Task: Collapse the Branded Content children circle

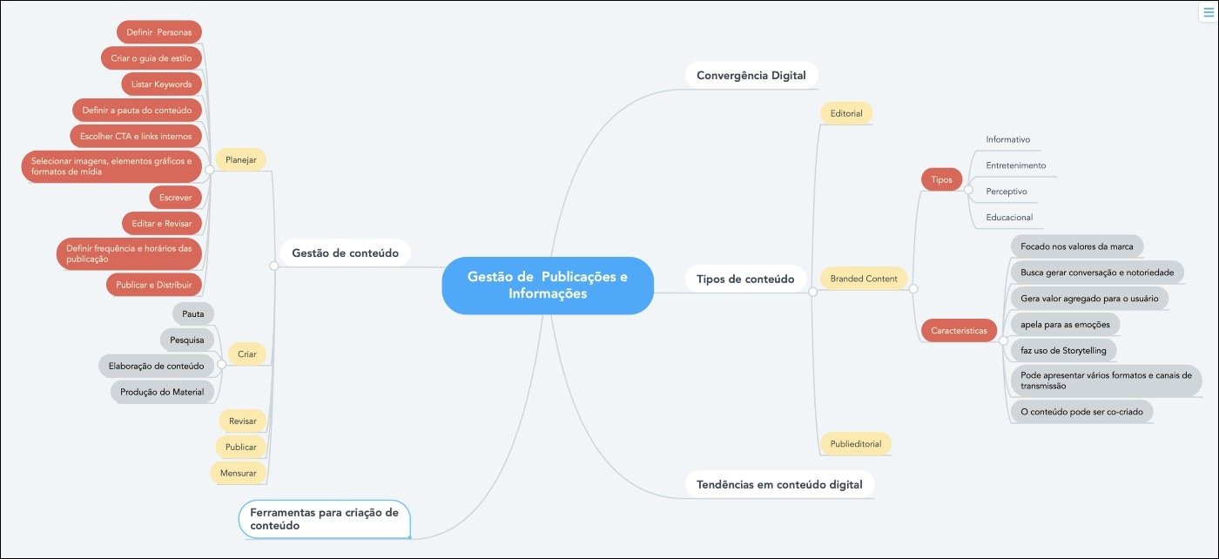Action: tap(913, 288)
